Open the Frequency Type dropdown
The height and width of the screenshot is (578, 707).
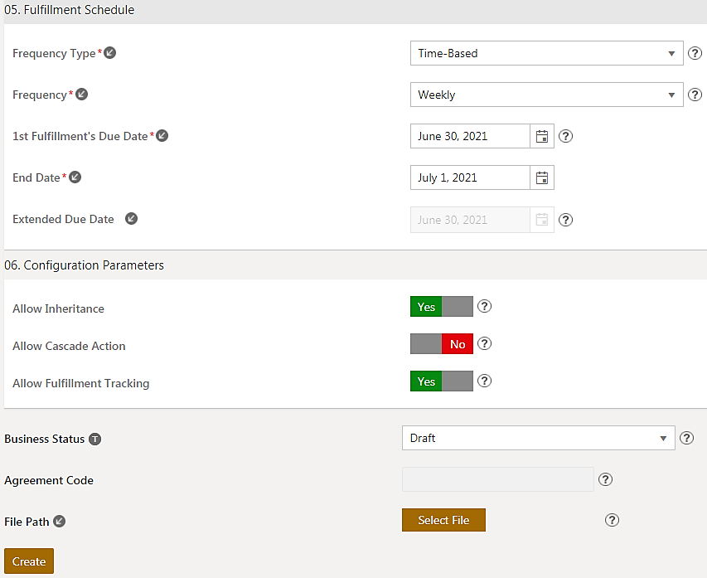click(x=546, y=53)
